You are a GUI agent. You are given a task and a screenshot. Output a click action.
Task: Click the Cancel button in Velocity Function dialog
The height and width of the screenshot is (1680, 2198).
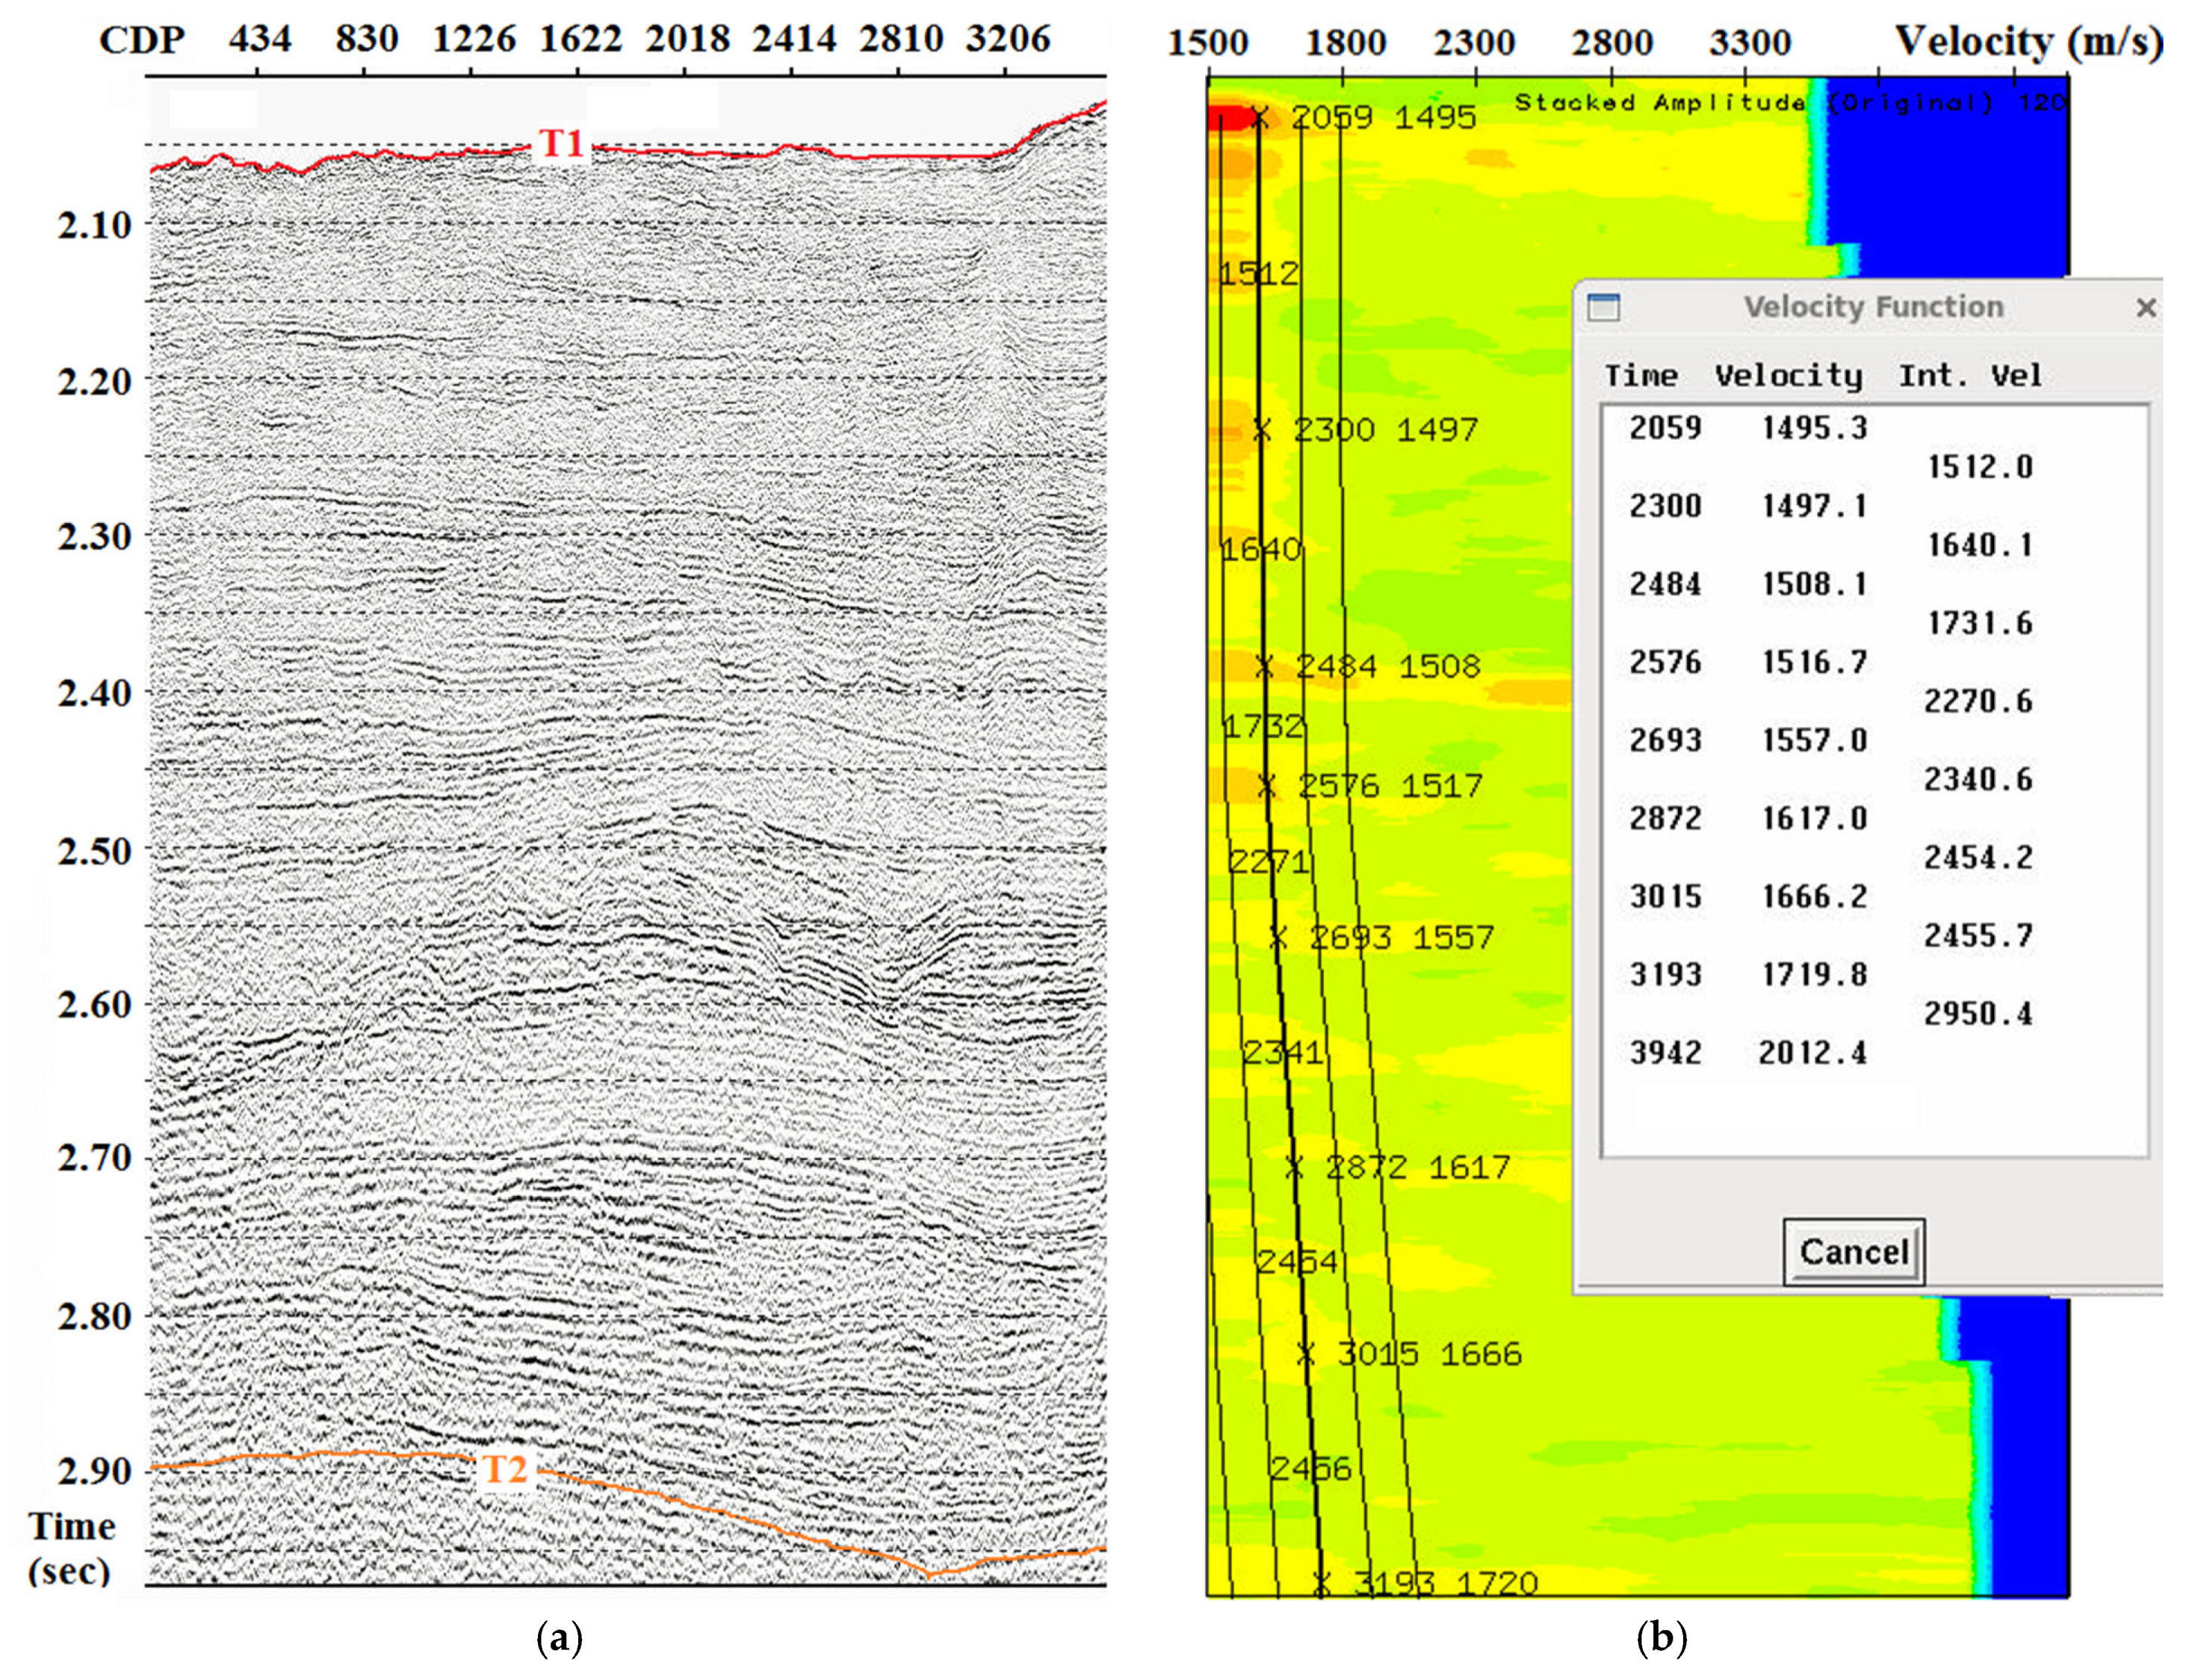(1853, 1251)
